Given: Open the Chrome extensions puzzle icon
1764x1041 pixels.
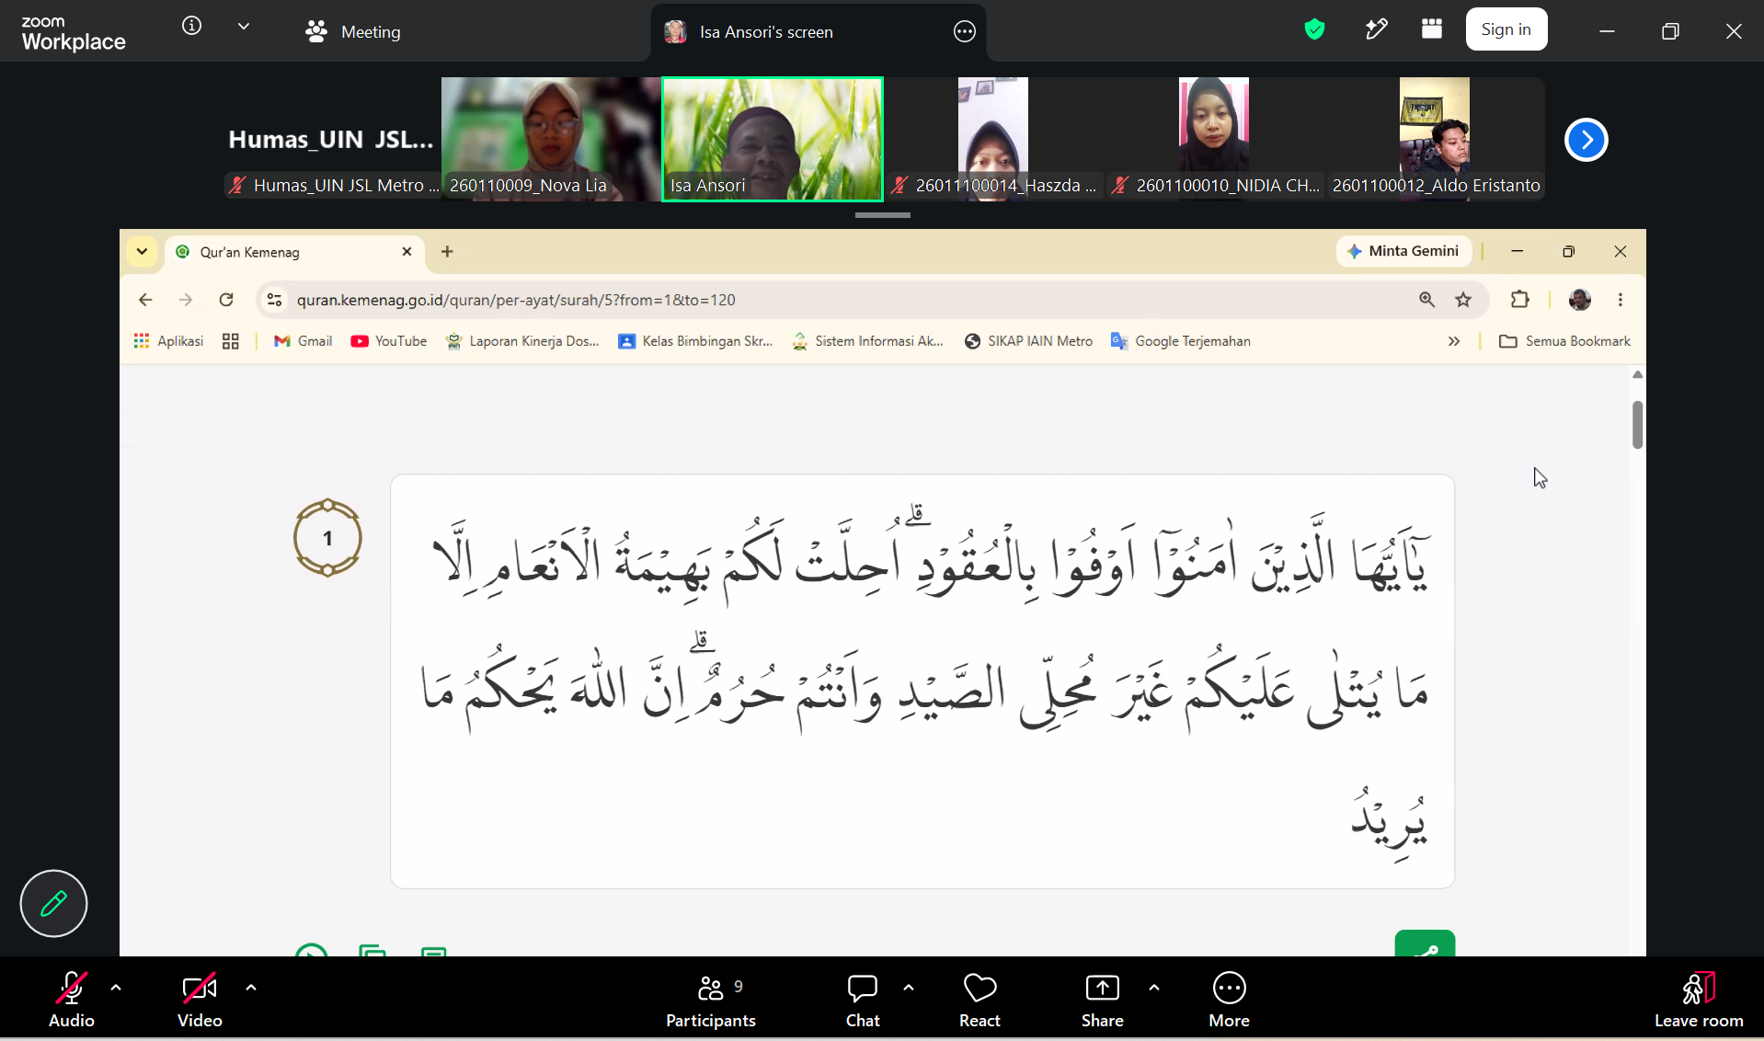Looking at the screenshot, I should (x=1519, y=300).
